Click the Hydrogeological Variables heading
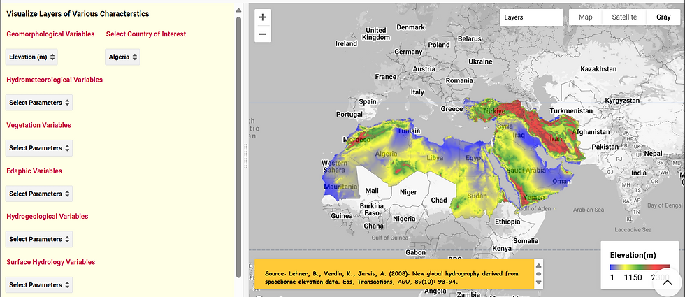Screen dimensions: 685x297 click(48, 216)
